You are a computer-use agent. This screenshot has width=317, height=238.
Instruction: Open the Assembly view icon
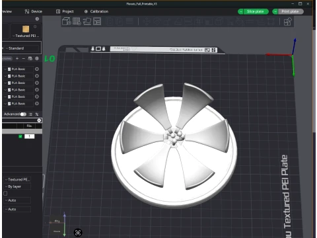(x=287, y=22)
